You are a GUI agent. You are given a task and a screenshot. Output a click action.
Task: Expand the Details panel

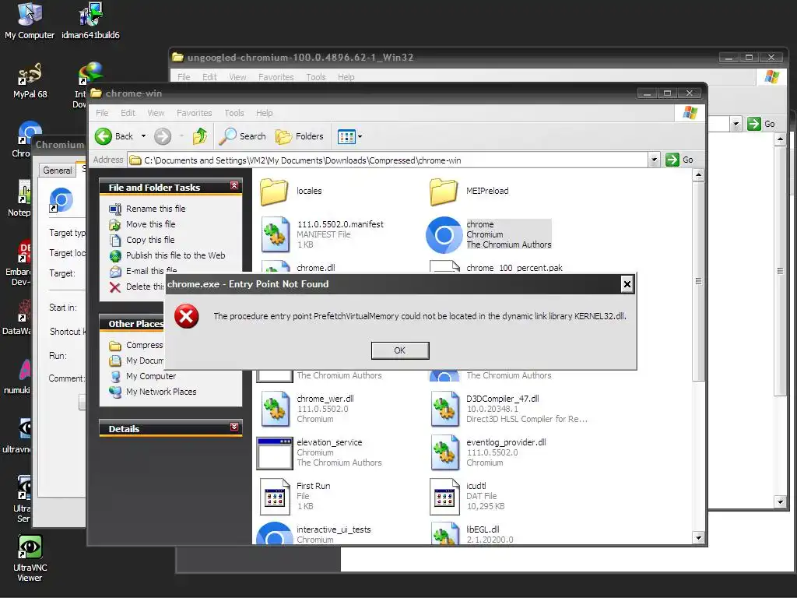[233, 427]
